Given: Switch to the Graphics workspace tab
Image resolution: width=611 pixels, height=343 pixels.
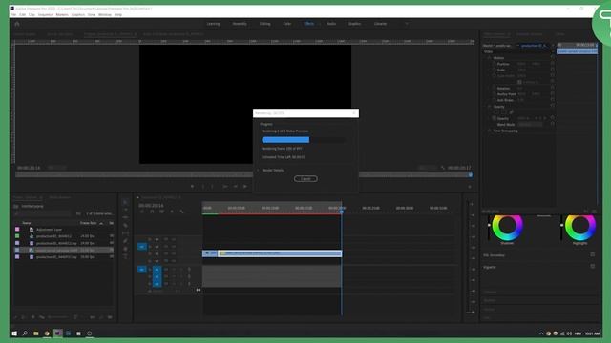Looking at the screenshot, I should (354, 24).
